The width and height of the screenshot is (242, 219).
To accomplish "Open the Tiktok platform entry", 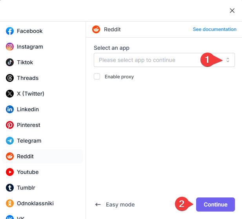I will pyautogui.click(x=42, y=62).
